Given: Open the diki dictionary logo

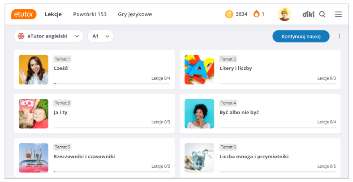Looking at the screenshot, I should 308,14.
